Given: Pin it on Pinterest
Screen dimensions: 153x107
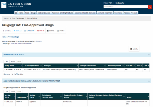Looking at the screenshot, I should (41, 31).
